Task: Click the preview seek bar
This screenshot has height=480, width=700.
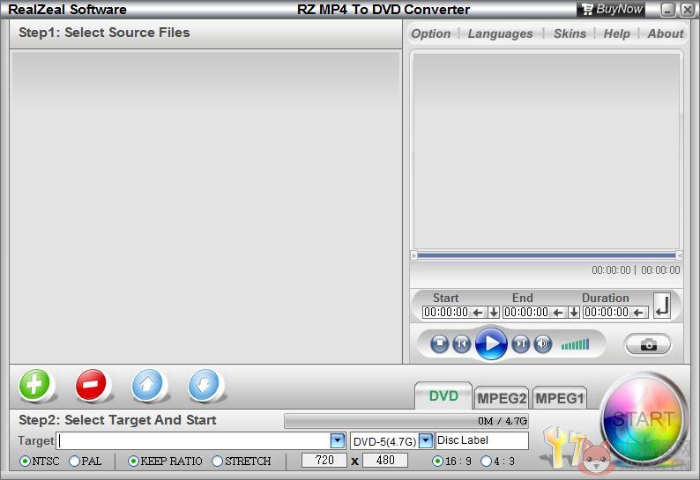Action: [x=546, y=255]
